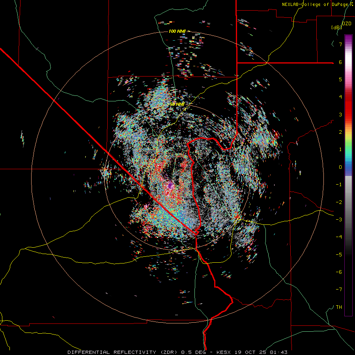The width and height of the screenshot is (355, 355).
Task: Click the [dB] units label
Action: coord(336,27)
